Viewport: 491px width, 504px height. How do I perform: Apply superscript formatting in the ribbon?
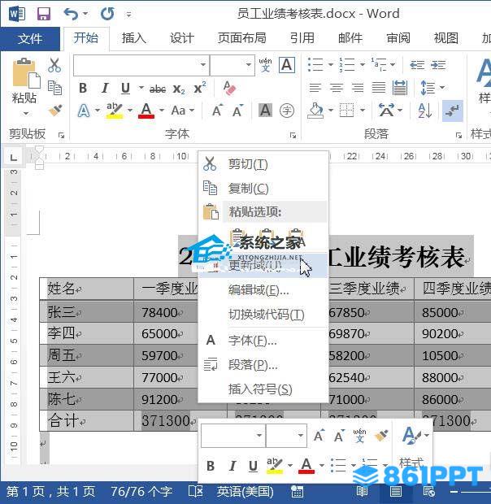(199, 88)
